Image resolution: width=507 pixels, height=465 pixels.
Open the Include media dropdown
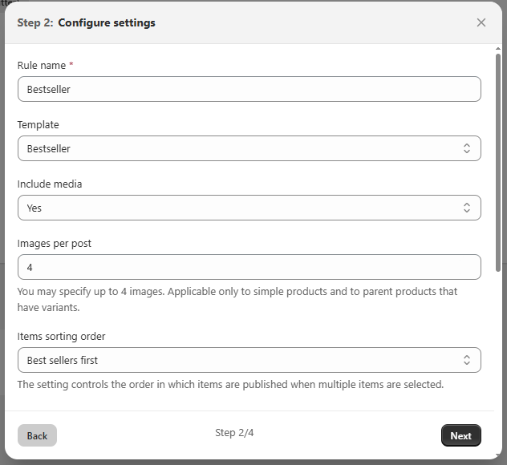coord(241,208)
